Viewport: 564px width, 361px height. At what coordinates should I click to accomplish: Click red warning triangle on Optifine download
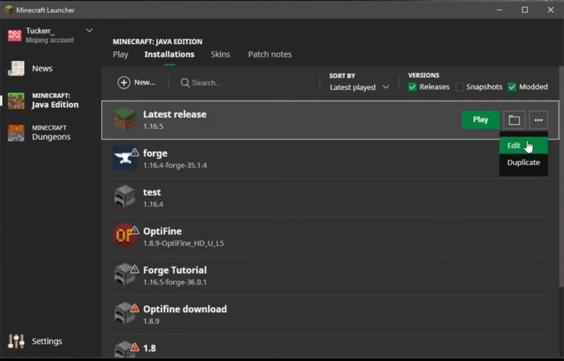click(x=134, y=308)
